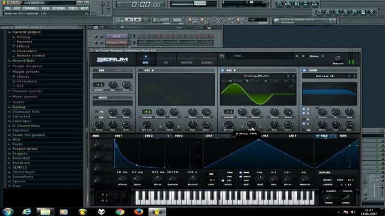
Task: Toggle the FILTER enable switch
Action: [x=304, y=70]
